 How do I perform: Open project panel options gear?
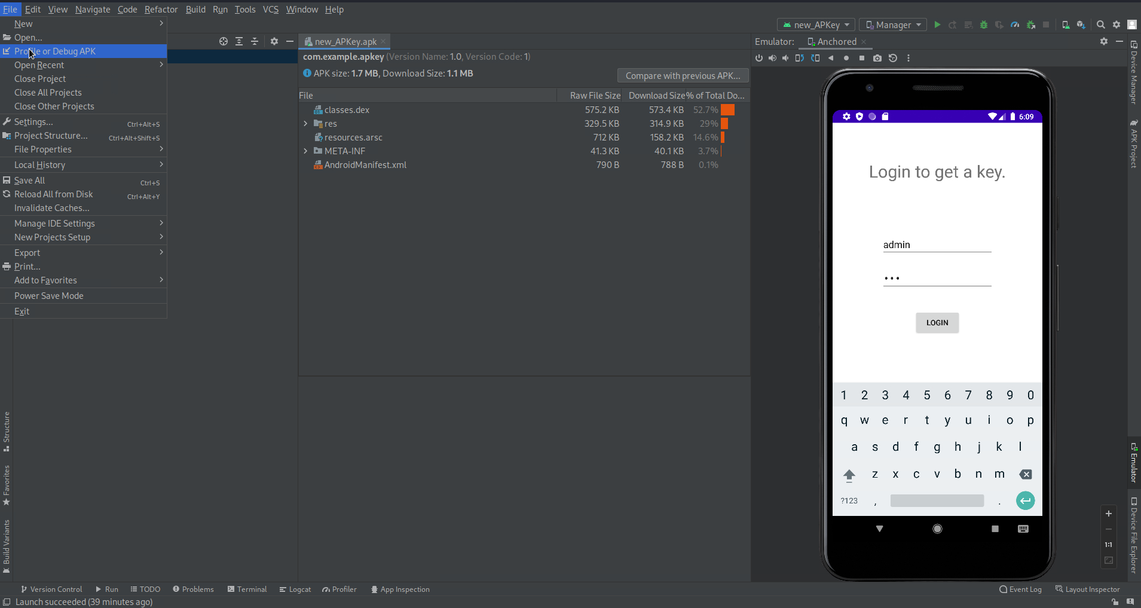click(274, 41)
